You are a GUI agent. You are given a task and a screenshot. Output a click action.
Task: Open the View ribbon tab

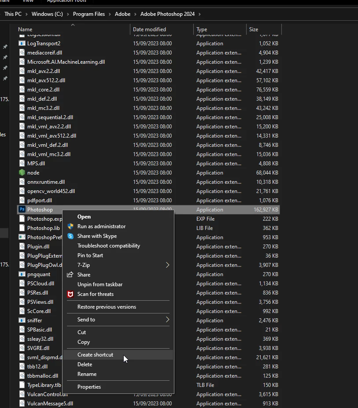pyautogui.click(x=28, y=1)
